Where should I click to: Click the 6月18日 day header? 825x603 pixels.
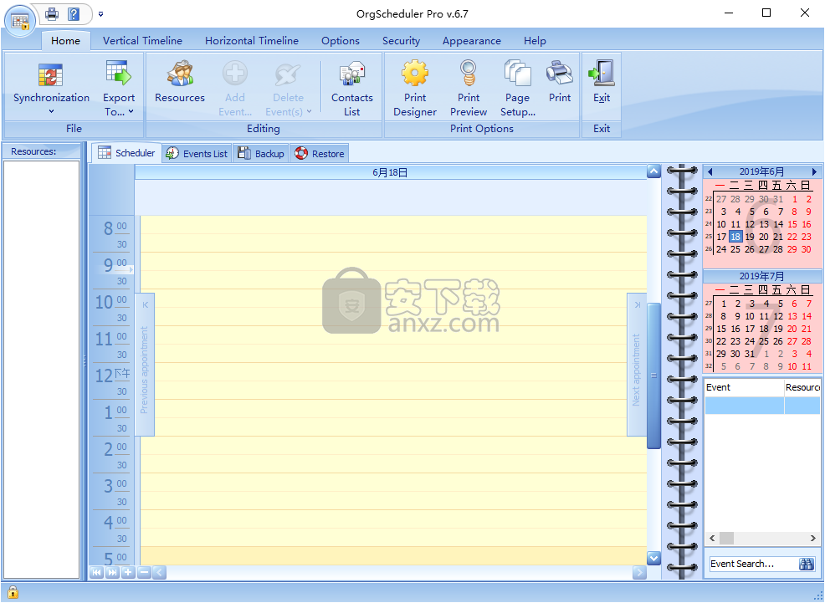click(x=390, y=172)
